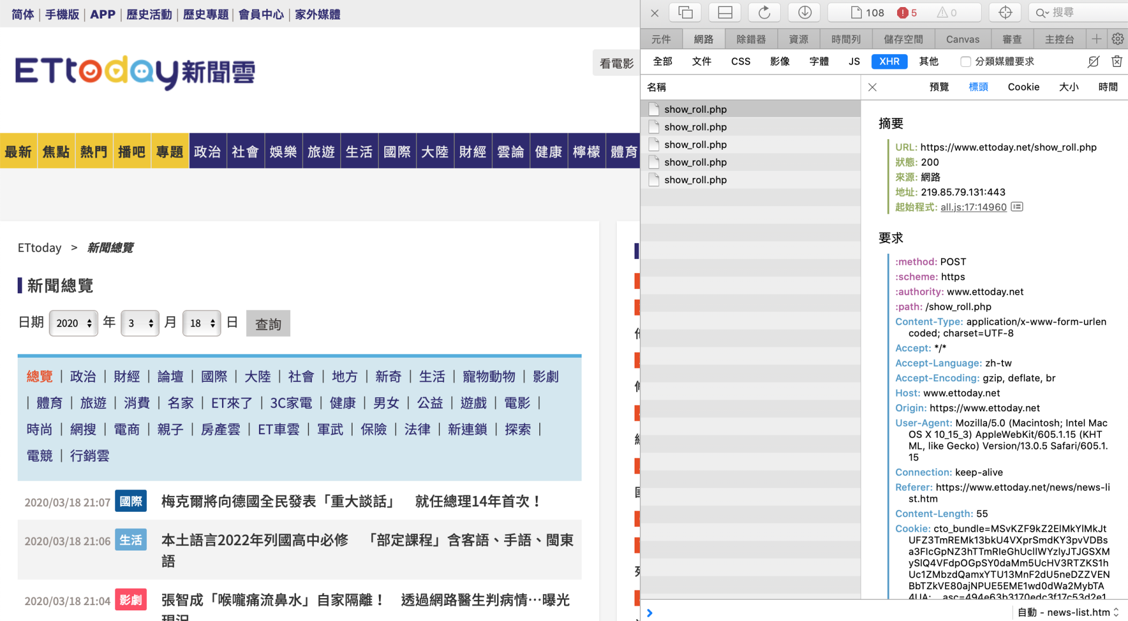Open the year 2020 dropdown
This screenshot has height=621, width=1128.
click(73, 323)
